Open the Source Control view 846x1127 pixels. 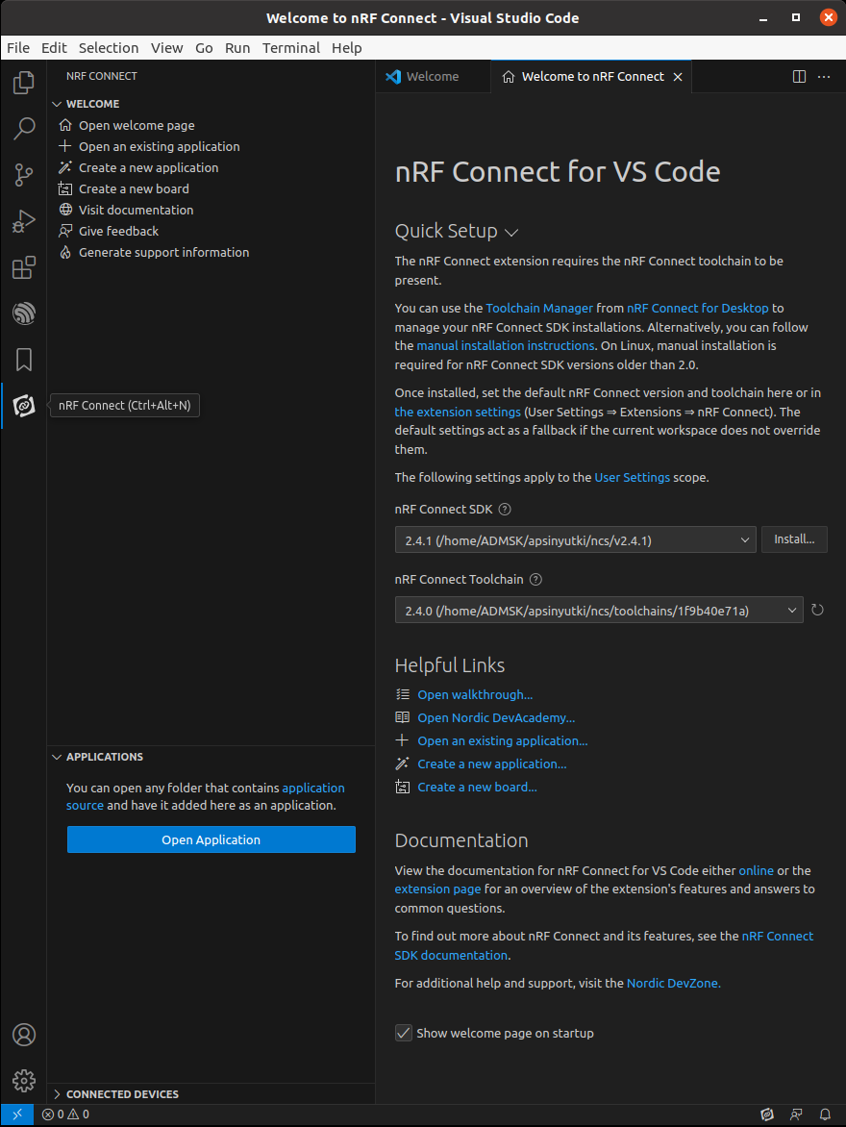click(24, 175)
